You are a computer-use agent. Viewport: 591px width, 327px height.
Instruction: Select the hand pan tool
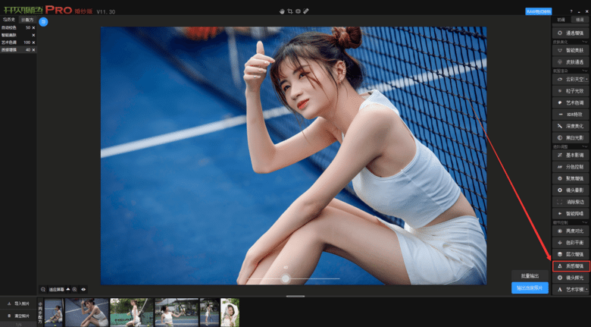click(281, 11)
